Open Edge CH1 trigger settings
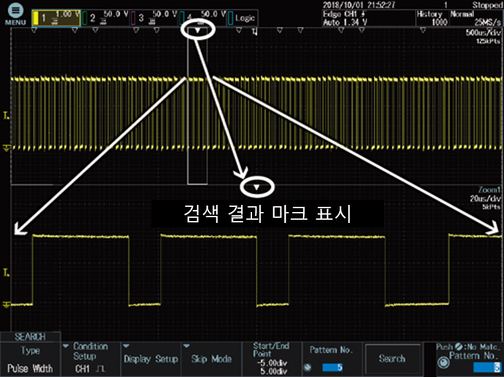 (x=369, y=18)
